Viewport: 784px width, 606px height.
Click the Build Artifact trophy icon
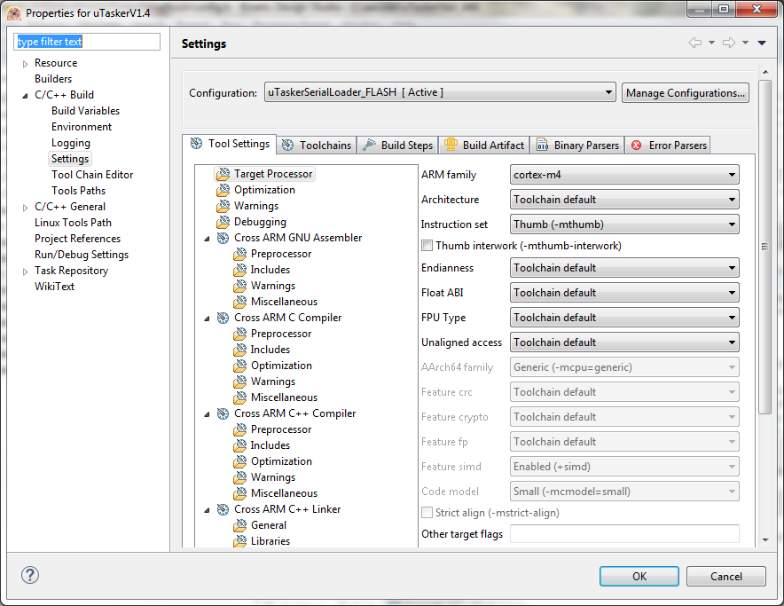(x=451, y=145)
